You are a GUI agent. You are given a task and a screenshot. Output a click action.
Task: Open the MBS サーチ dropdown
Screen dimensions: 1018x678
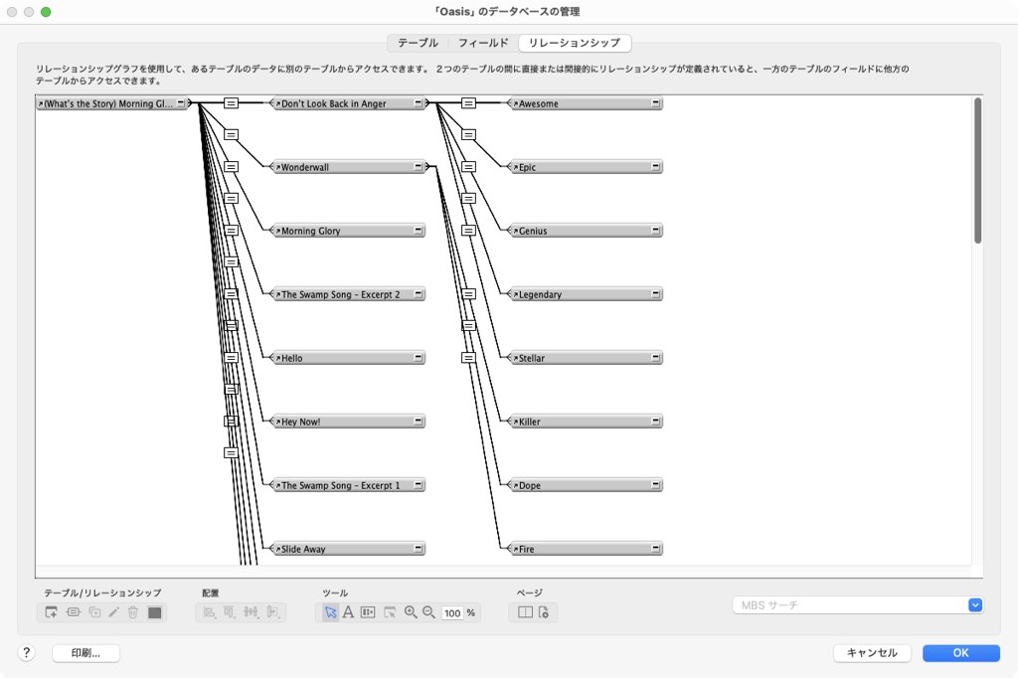[975, 604]
